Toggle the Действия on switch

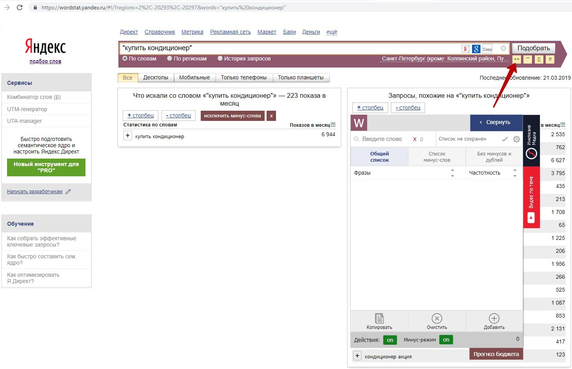pos(390,340)
